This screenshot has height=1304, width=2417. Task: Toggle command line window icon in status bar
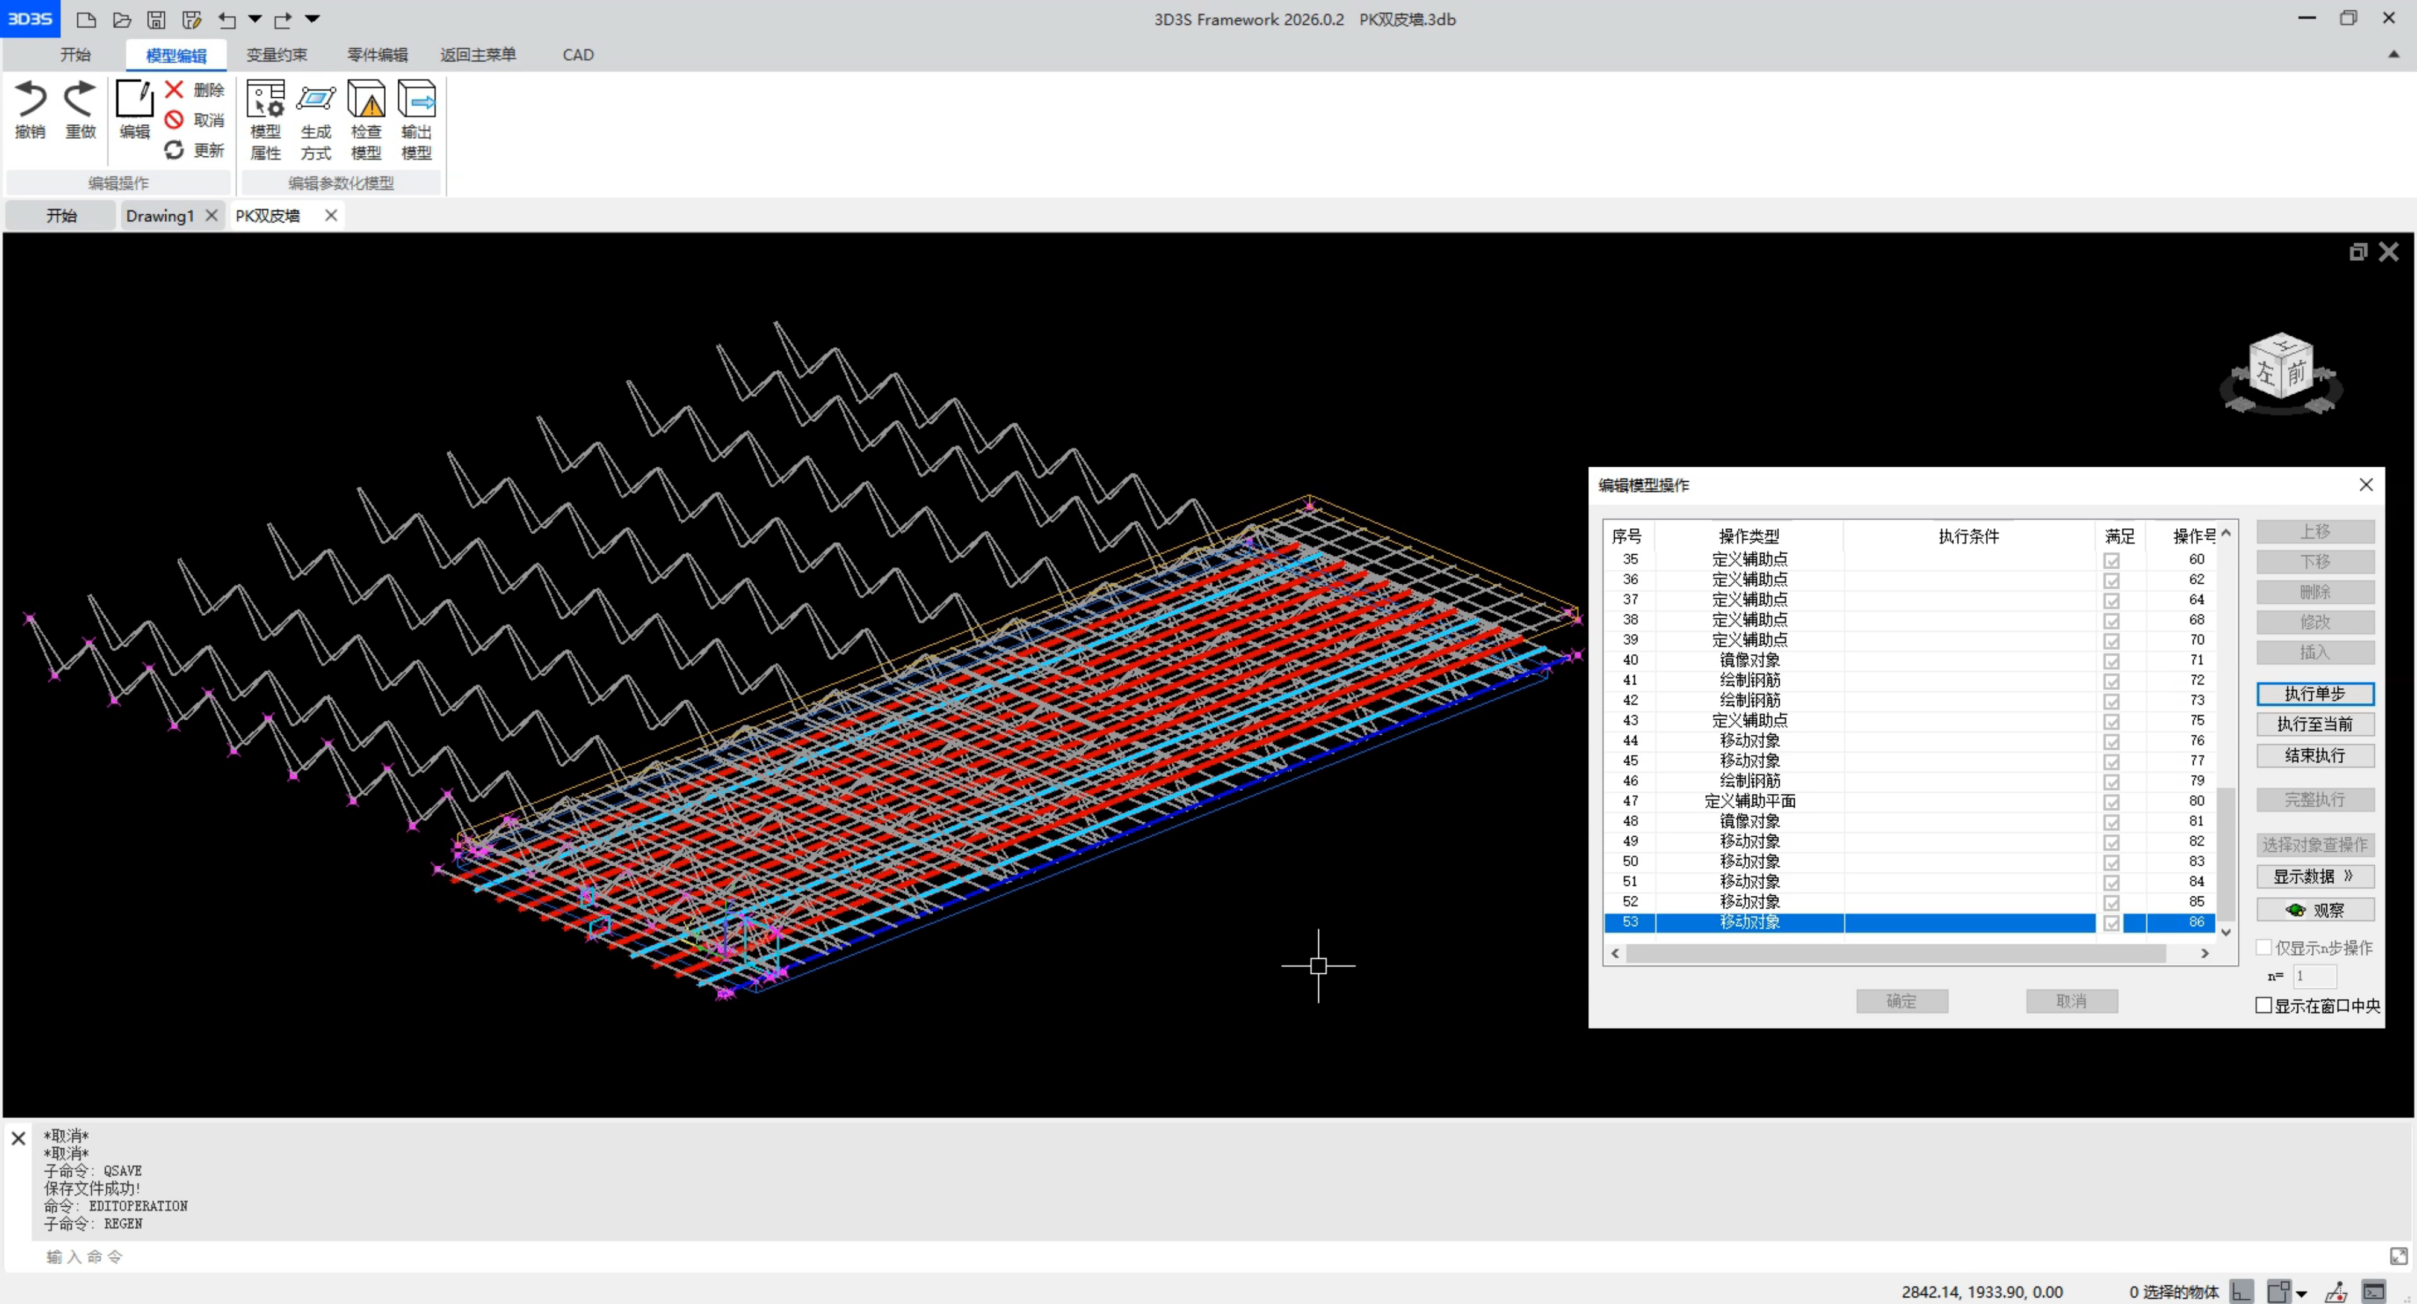point(2373,1292)
